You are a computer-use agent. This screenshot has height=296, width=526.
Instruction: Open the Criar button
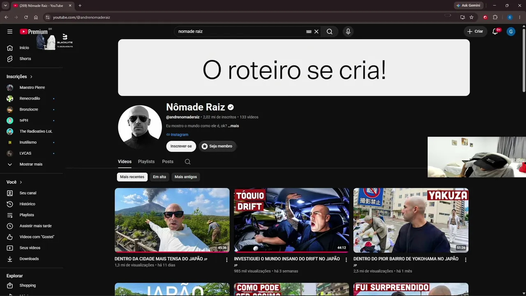[x=475, y=32]
